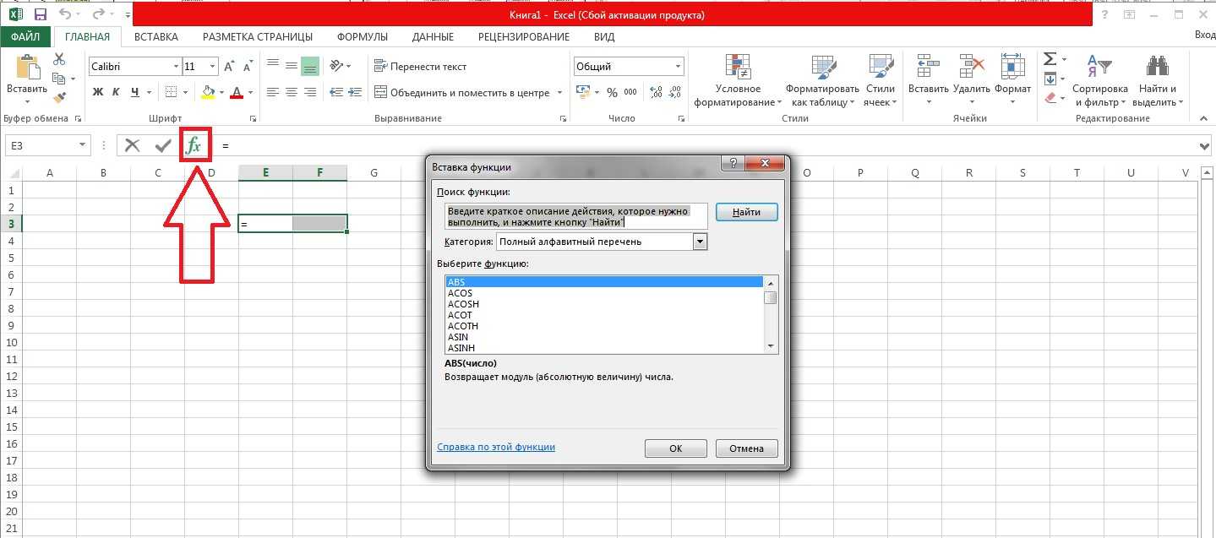1216x538 pixels.
Task: Switch to the РЕЦЕНЗИРОВАНИЕ tab
Action: pos(524,36)
